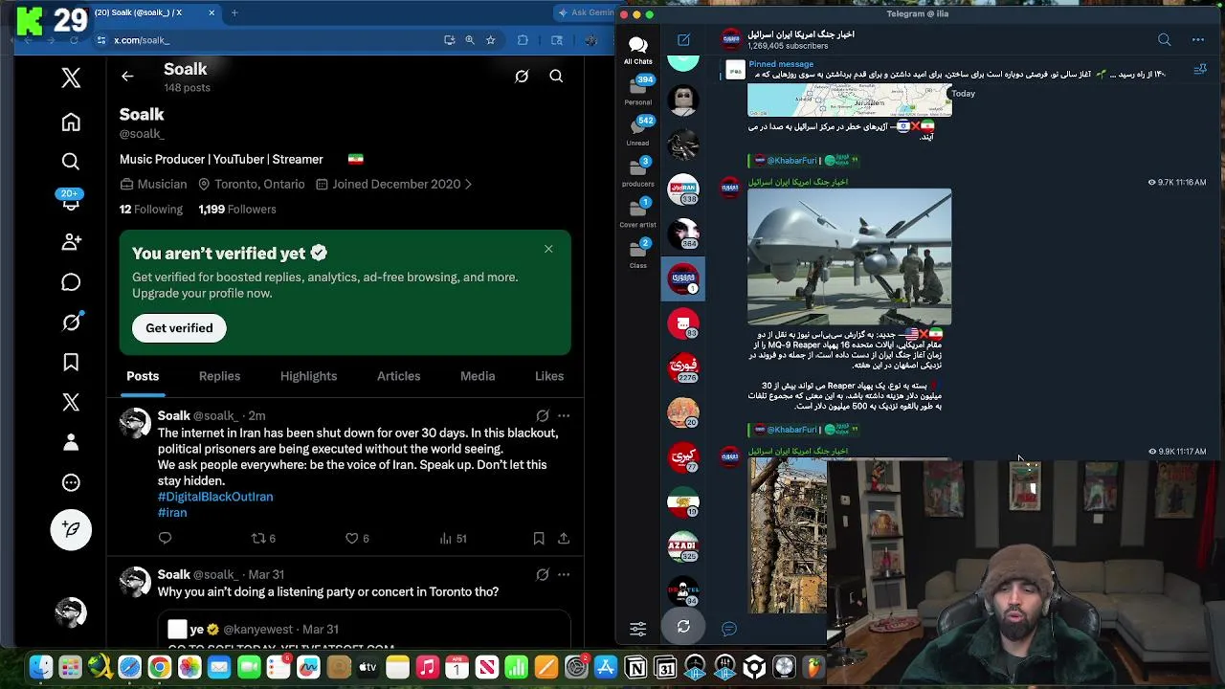Image resolution: width=1225 pixels, height=689 pixels.
Task: Open the Telegram channel three-dots menu
Action: (1198, 40)
